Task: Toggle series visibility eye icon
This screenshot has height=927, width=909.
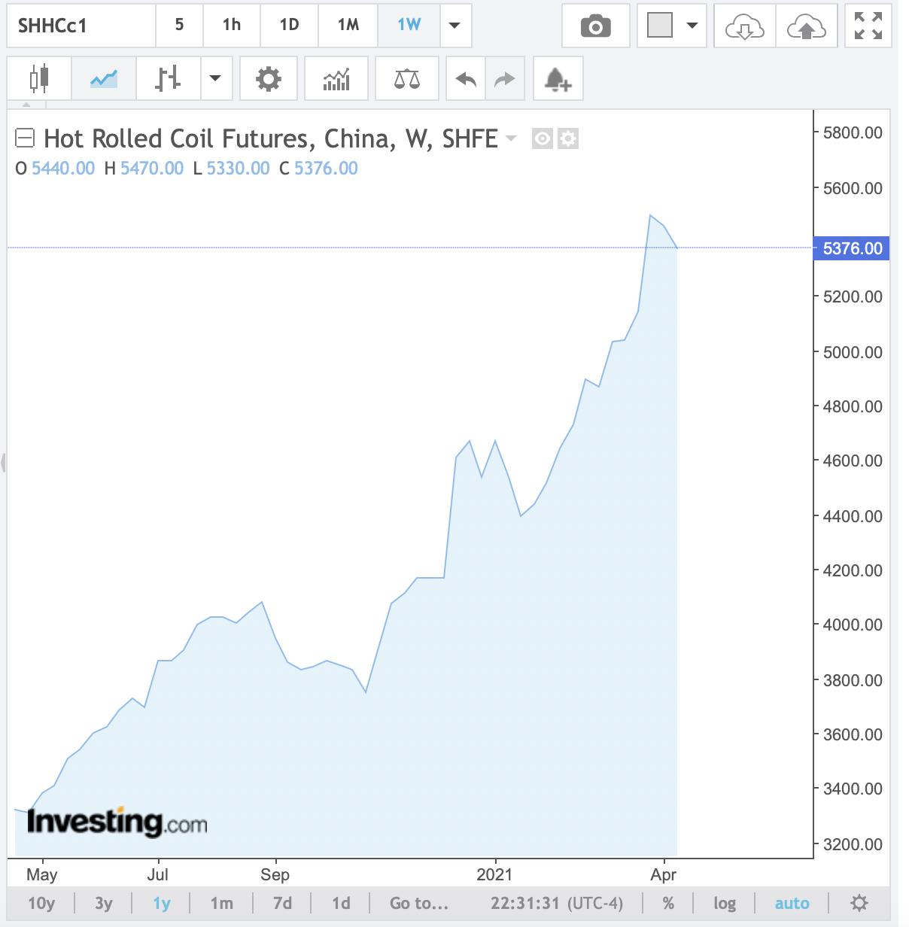Action: [543, 138]
